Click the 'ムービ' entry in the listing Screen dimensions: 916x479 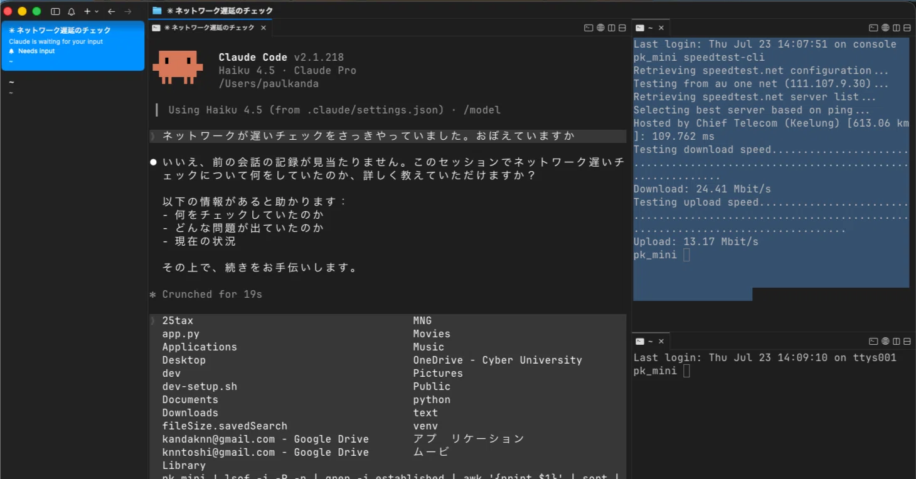431,452
